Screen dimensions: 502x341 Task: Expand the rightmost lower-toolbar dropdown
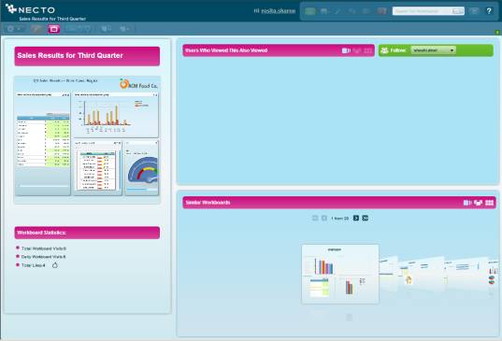pos(125,29)
